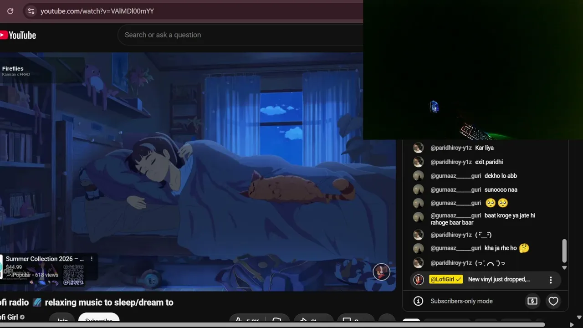Image resolution: width=583 pixels, height=328 pixels.
Task: Click the 'exit paridhi' chat message text
Action: [489, 162]
